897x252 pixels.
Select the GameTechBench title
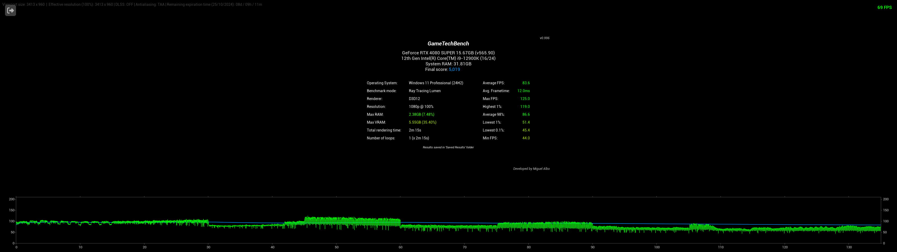click(448, 44)
